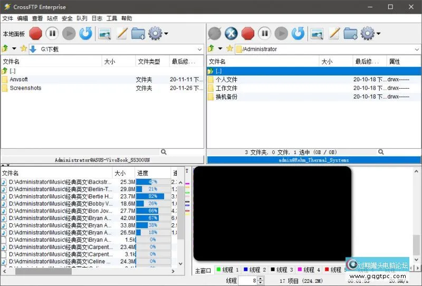Refresh the remote panel file listing
The width and height of the screenshot is (422, 286).
tap(298, 34)
